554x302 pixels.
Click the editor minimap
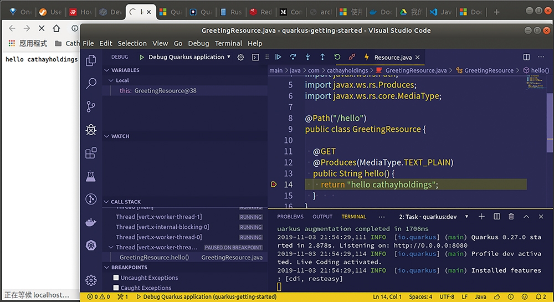click(x=536, y=83)
